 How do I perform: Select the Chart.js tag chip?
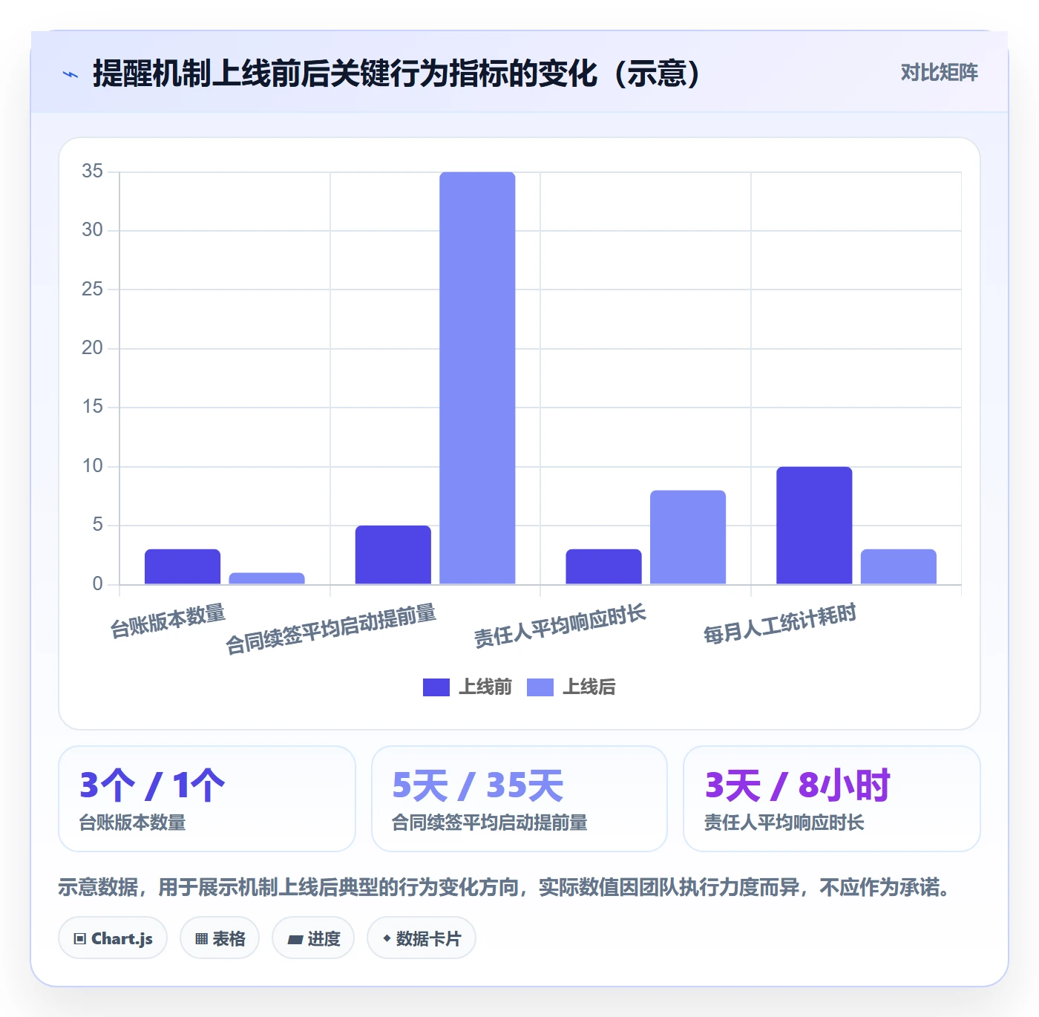click(x=113, y=938)
